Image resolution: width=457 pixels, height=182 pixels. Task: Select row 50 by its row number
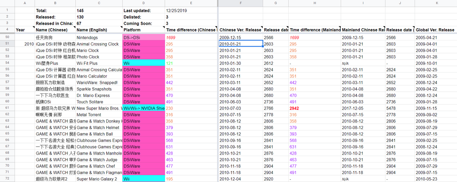coord(7,38)
